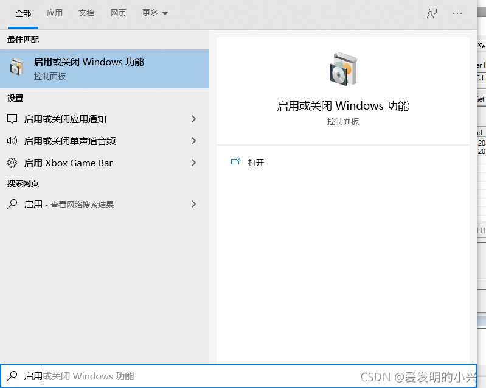Switch to the 应用 tab
The height and width of the screenshot is (388, 486).
tap(55, 13)
